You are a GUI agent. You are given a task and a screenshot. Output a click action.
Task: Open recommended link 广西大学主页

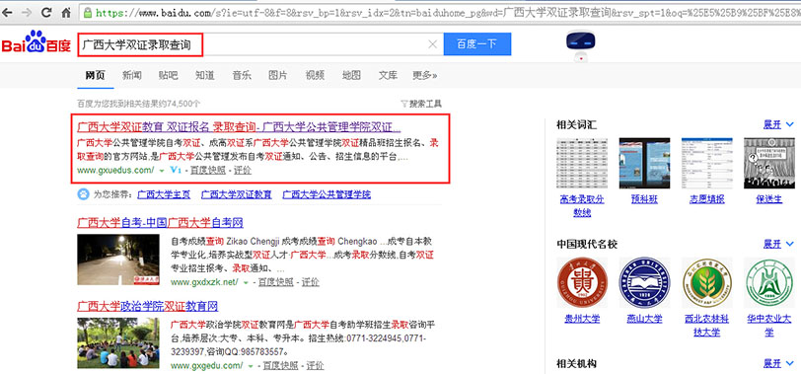click(x=164, y=194)
